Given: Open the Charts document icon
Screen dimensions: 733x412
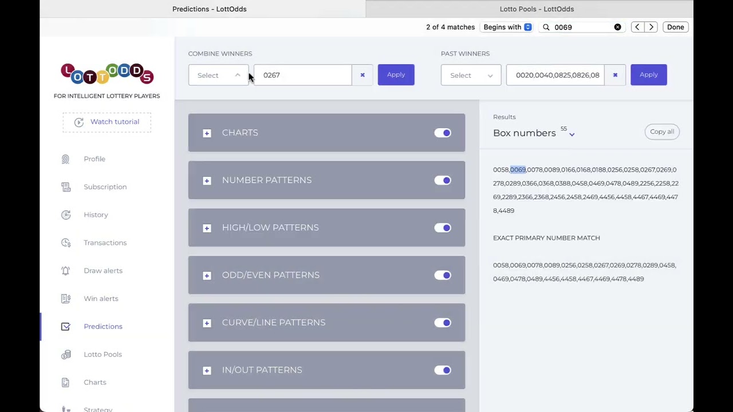Looking at the screenshot, I should pos(65,382).
